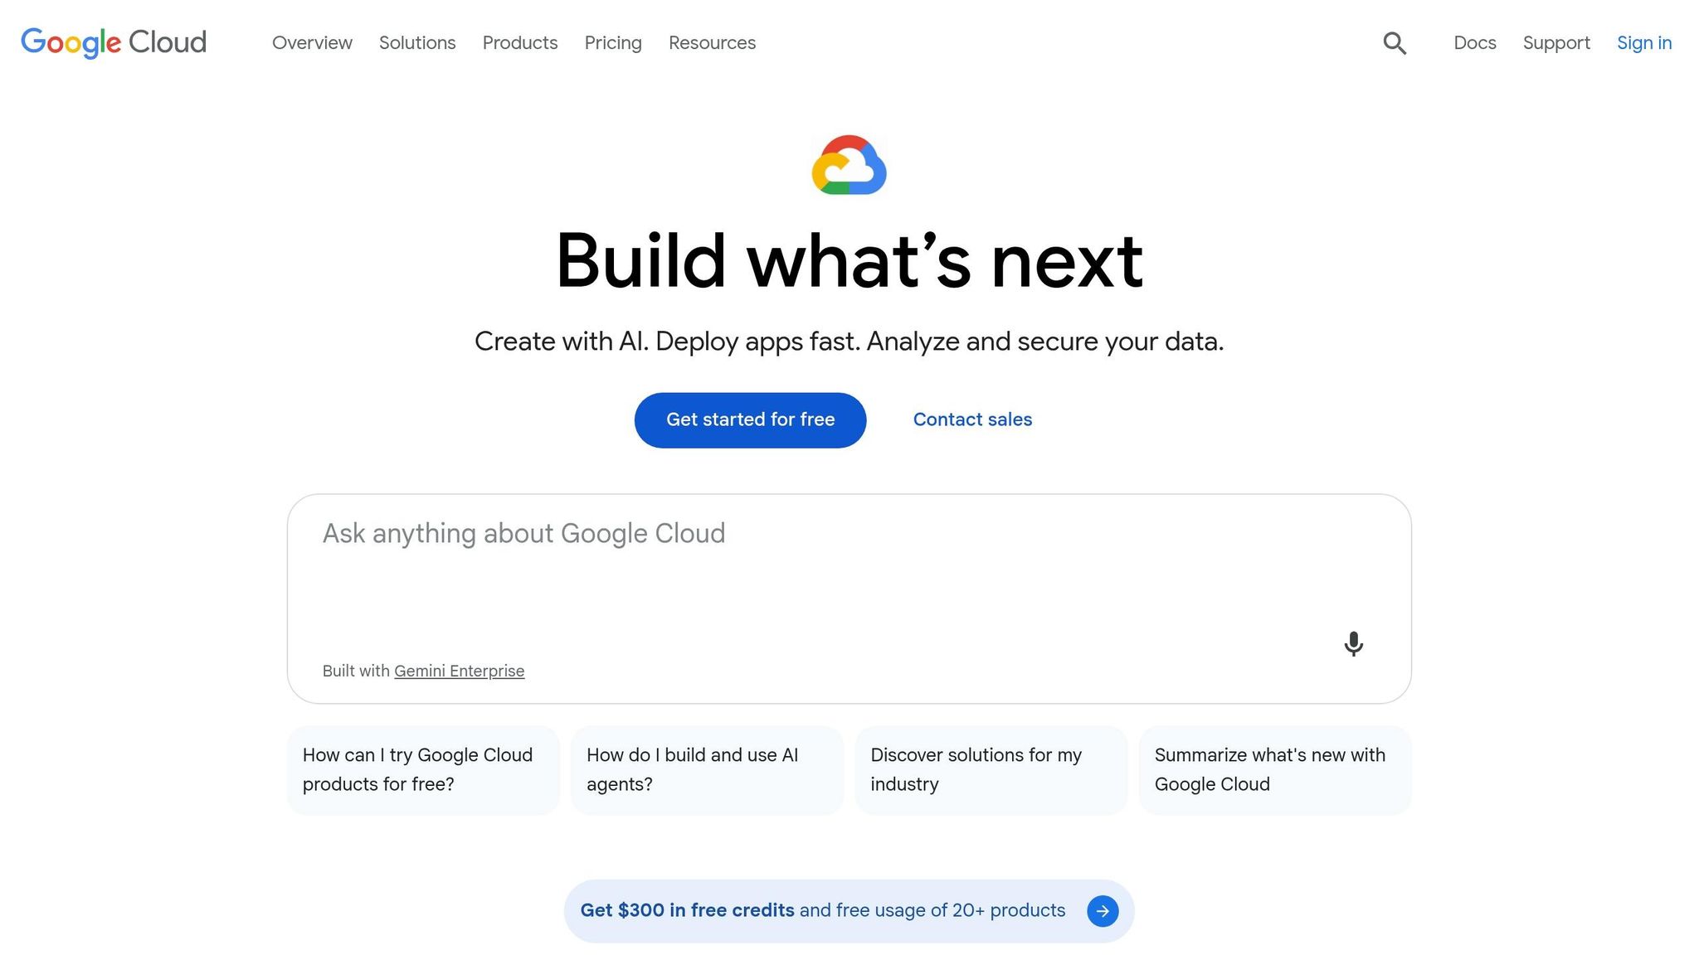Open the Products menu
1699x955 pixels.
tap(519, 42)
